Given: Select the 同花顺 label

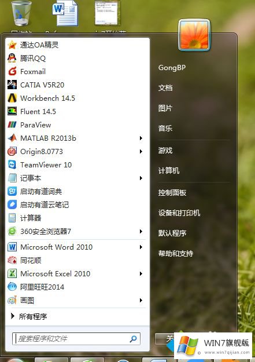Looking at the screenshot, I should click(x=31, y=261).
